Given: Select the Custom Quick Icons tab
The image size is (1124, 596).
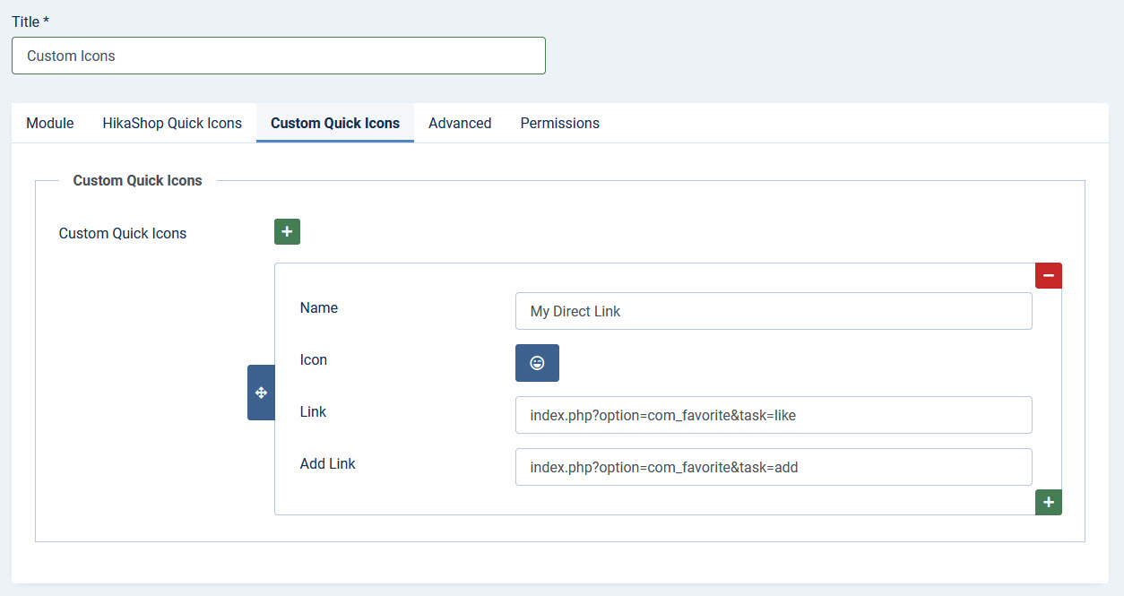Looking at the screenshot, I should 335,123.
